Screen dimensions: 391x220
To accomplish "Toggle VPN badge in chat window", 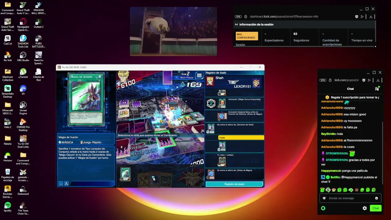I will coord(323,80).
